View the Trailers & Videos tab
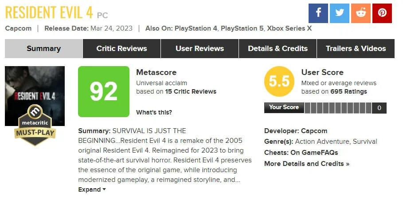The image size is (403, 197). click(356, 48)
